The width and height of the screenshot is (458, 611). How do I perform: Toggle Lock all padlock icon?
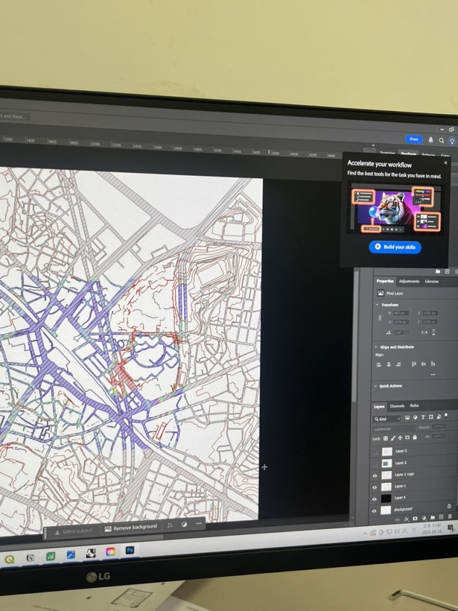tap(414, 438)
